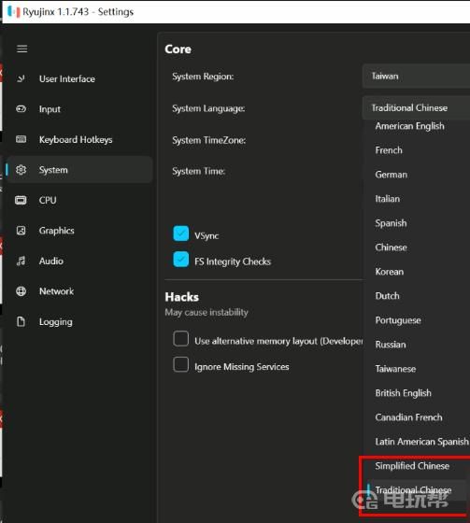Click the Logging document icon
The width and height of the screenshot is (470, 523).
[x=21, y=321]
